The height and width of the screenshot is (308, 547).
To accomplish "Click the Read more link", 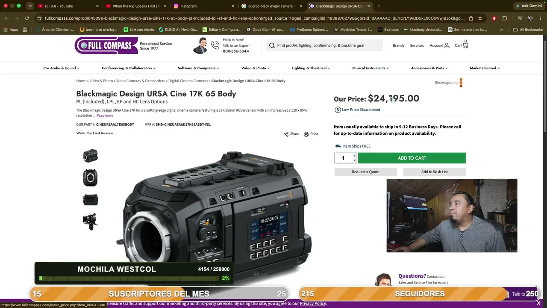I will [x=105, y=115].
